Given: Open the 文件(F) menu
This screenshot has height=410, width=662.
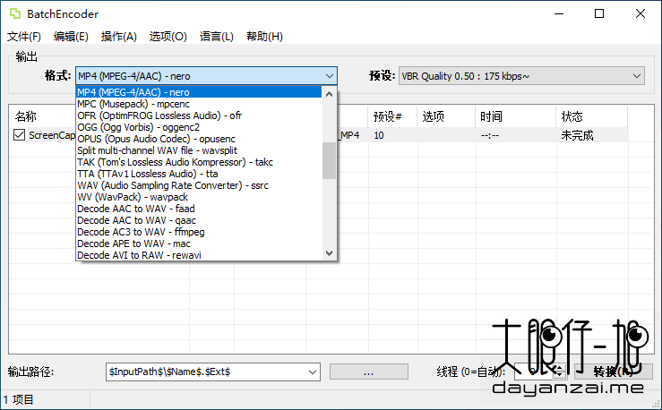Looking at the screenshot, I should pos(24,37).
